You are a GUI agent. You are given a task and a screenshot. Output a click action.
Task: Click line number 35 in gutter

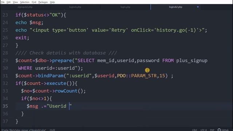pos(5,106)
